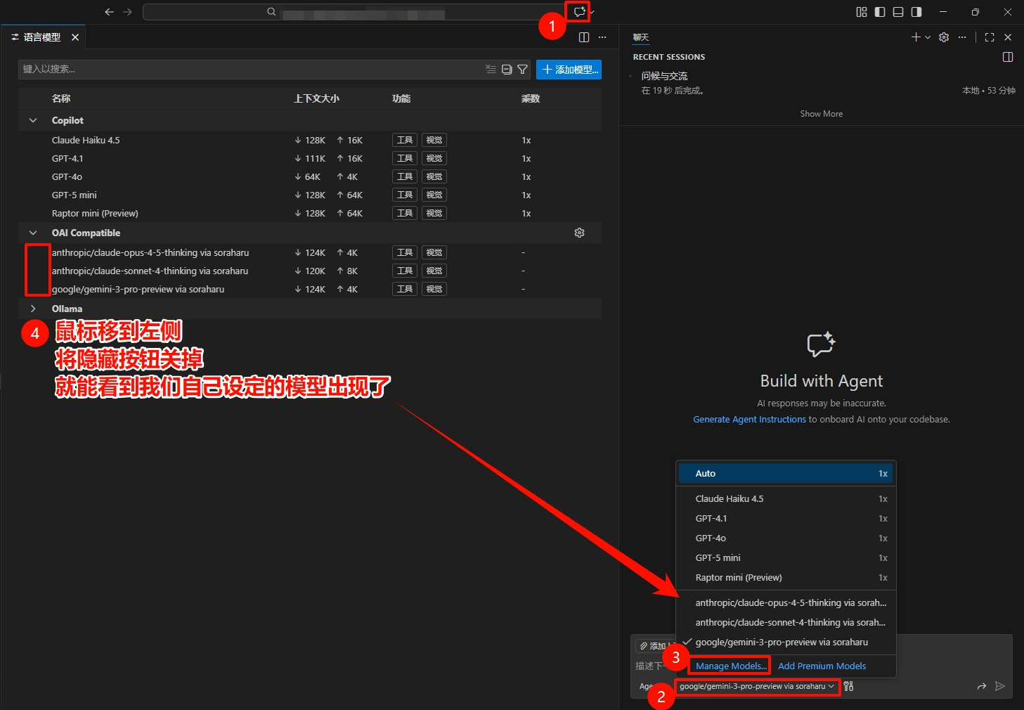Choose Claude Haiku 4.5 in model picker list
1024x710 pixels.
pos(786,499)
